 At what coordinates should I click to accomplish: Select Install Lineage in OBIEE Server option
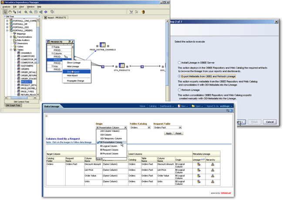click(x=179, y=63)
